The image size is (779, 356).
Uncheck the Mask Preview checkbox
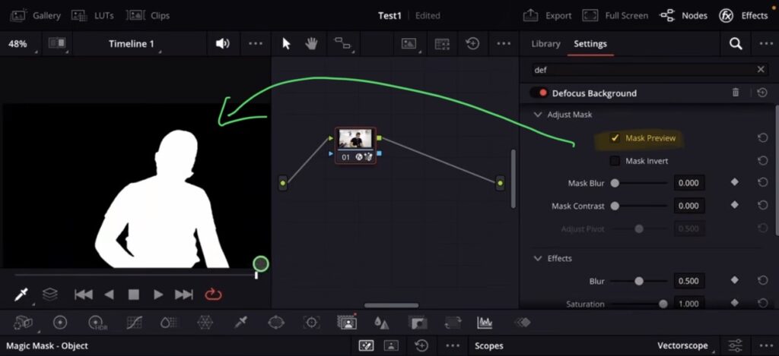tap(615, 138)
